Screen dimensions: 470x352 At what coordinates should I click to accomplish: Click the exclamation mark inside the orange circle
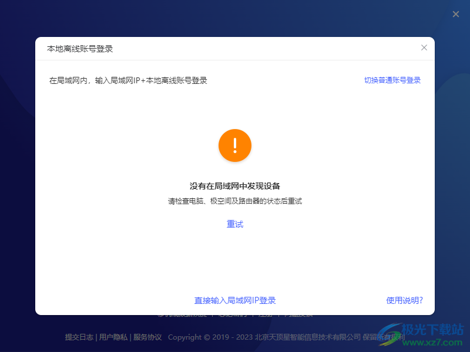tap(235, 145)
